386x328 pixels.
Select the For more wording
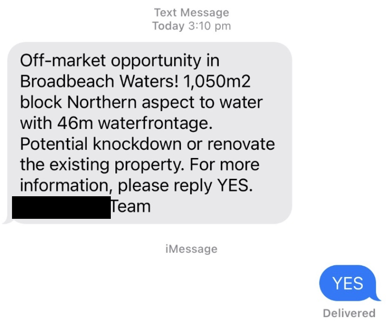(x=224, y=164)
